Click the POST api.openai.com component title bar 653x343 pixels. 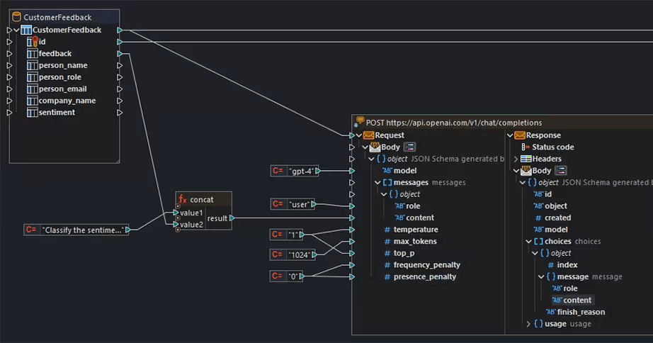click(453, 123)
